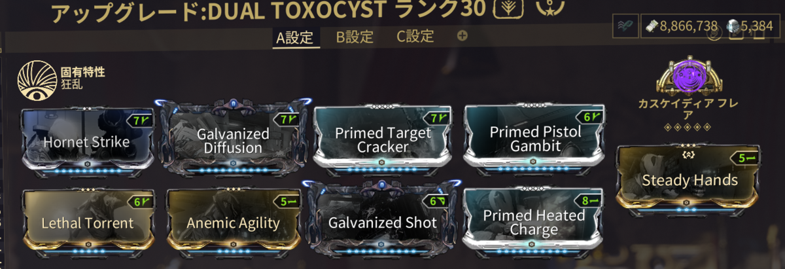The height and width of the screenshot is (269, 785).
Task: Click the add new config plus icon
Action: 462,35
